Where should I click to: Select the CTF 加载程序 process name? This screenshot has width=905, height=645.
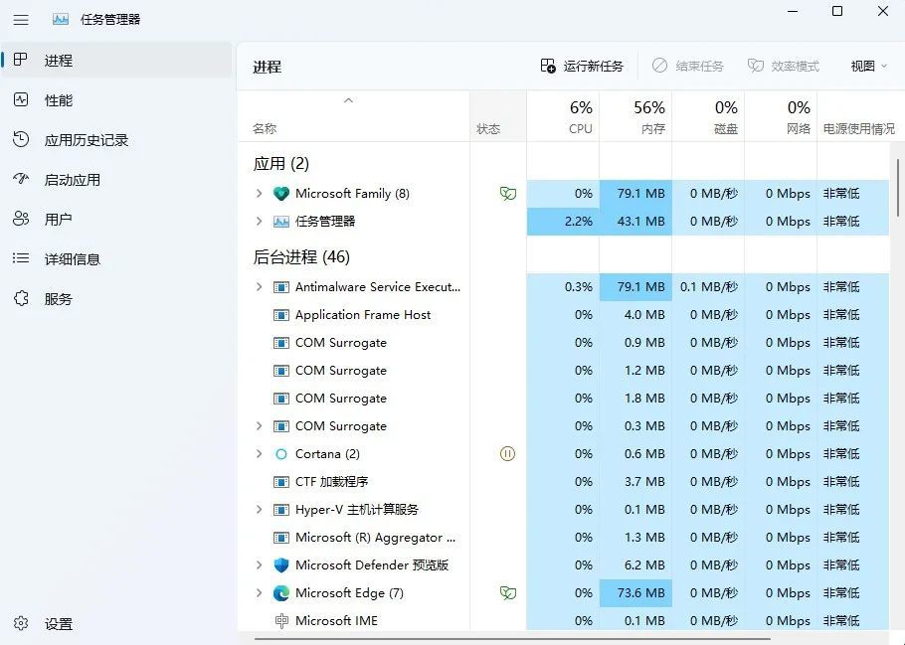[x=332, y=482]
